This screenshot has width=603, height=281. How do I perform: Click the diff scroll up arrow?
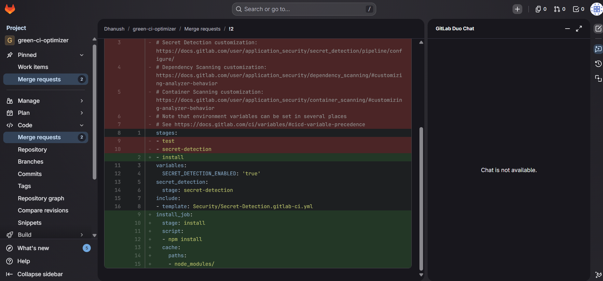click(x=421, y=42)
